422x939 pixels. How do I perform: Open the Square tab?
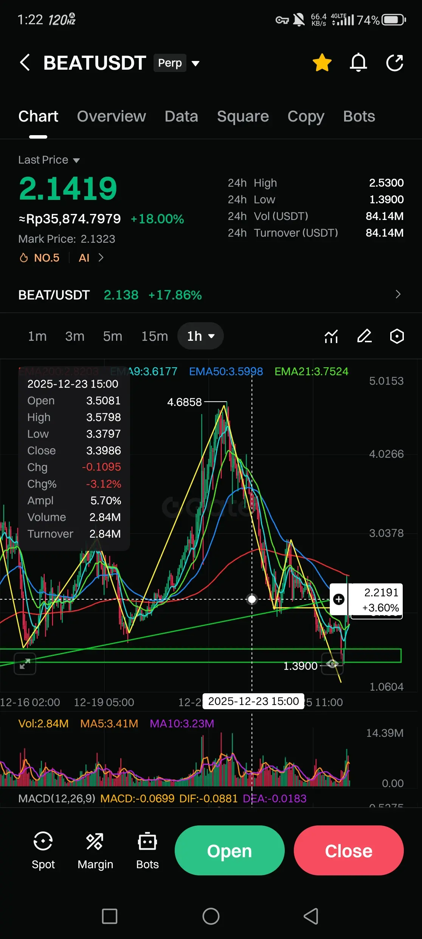[243, 117]
